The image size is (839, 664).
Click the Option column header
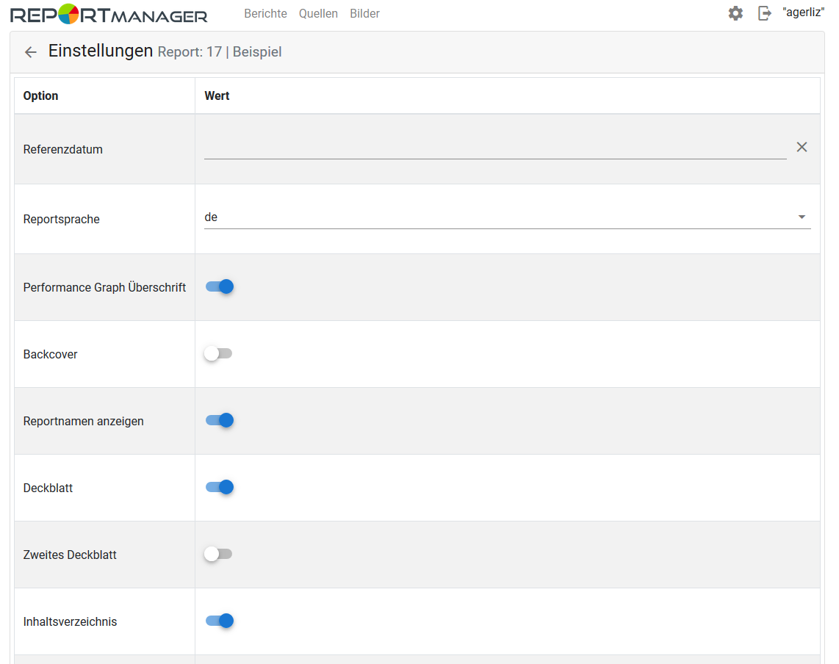(40, 95)
